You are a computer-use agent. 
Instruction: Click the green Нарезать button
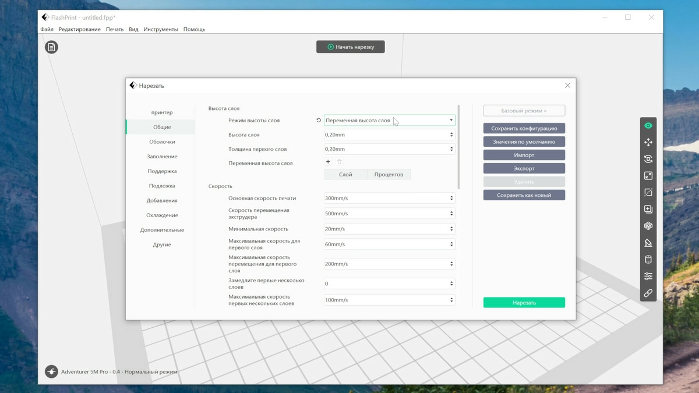(524, 303)
